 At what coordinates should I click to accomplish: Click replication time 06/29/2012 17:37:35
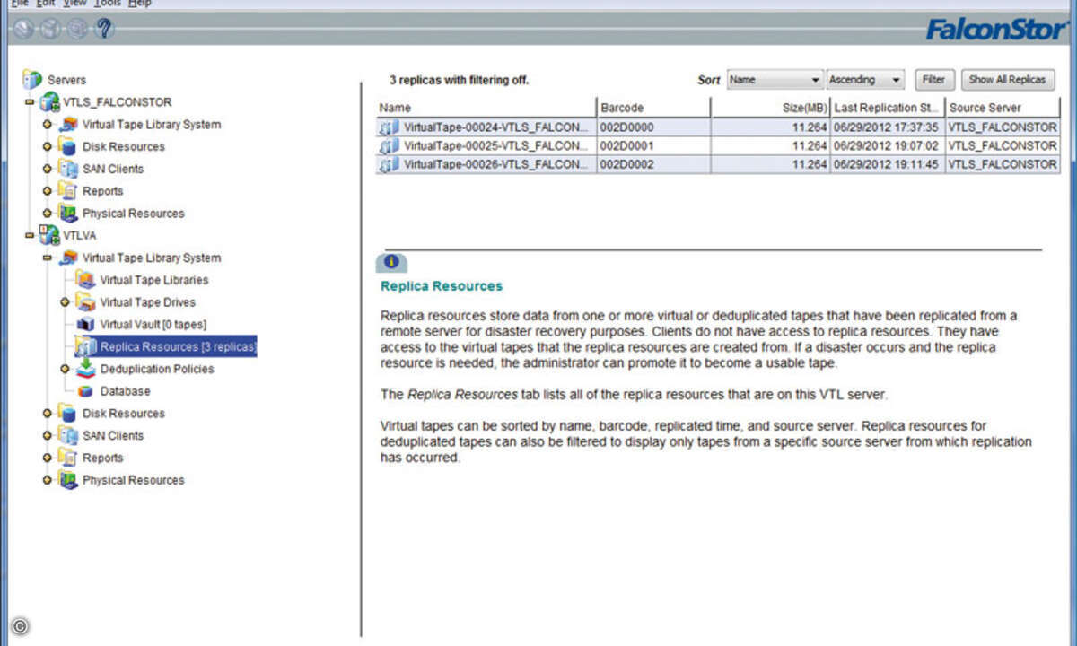[887, 127]
